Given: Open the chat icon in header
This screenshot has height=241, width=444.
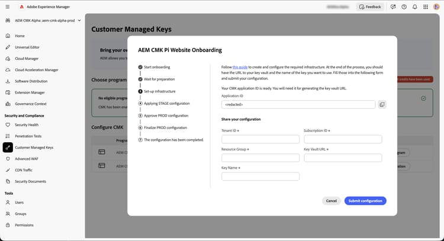Looking at the screenshot, I should point(393,7).
